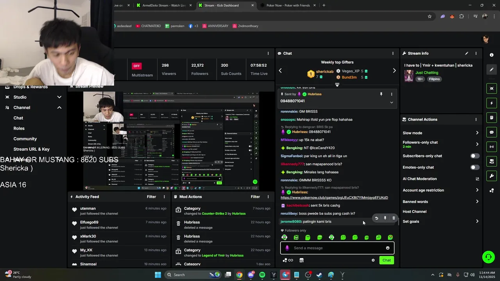Reply to jerome8080 message with arrow icon
The width and height of the screenshot is (500, 281).
[x=377, y=218]
